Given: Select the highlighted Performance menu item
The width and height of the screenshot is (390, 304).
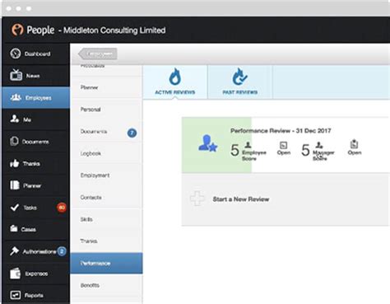Looking at the screenshot, I should click(x=106, y=263).
